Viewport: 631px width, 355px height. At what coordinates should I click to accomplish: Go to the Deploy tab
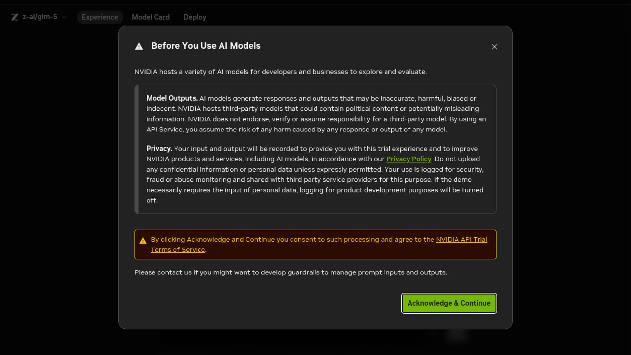(x=195, y=17)
